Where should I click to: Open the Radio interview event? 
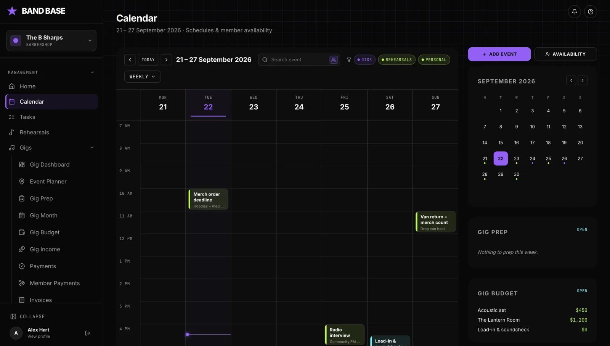coord(345,335)
